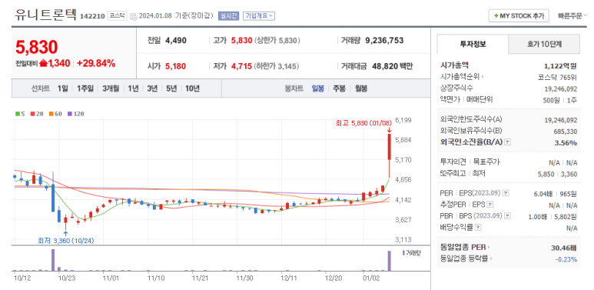Click the 코스닥 market label
Screen dimensions: 594x290
coord(116,15)
